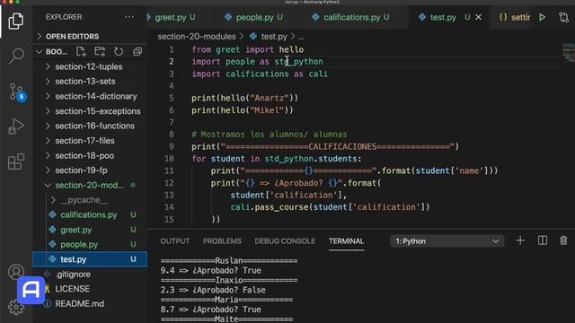Collapse all folders in Explorer

137,52
